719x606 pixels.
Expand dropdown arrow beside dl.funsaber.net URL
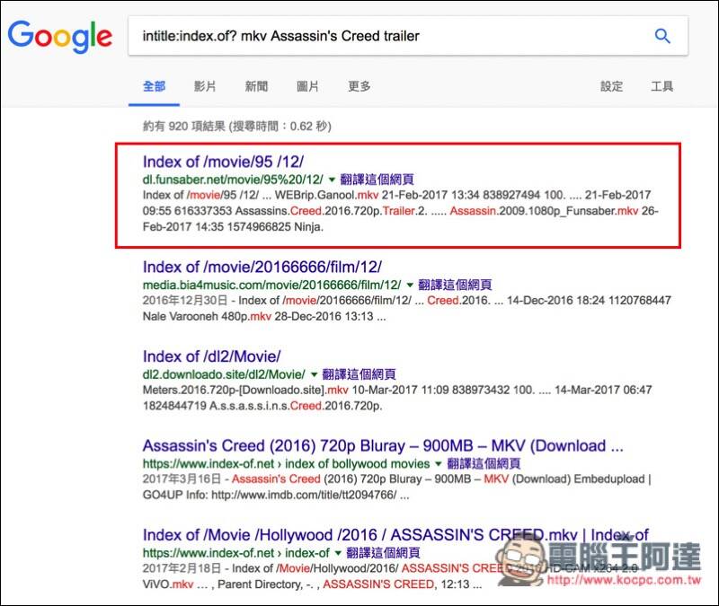pyautogui.click(x=332, y=180)
